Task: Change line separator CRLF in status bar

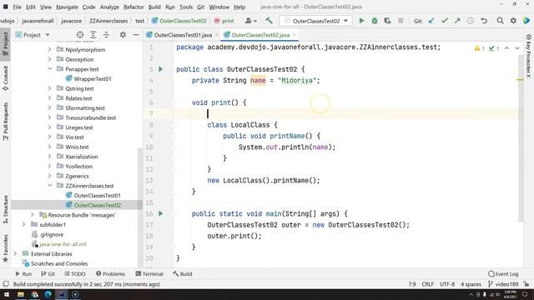Action: coord(427,284)
